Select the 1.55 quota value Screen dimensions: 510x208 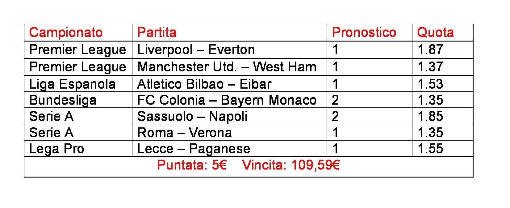coord(430,149)
